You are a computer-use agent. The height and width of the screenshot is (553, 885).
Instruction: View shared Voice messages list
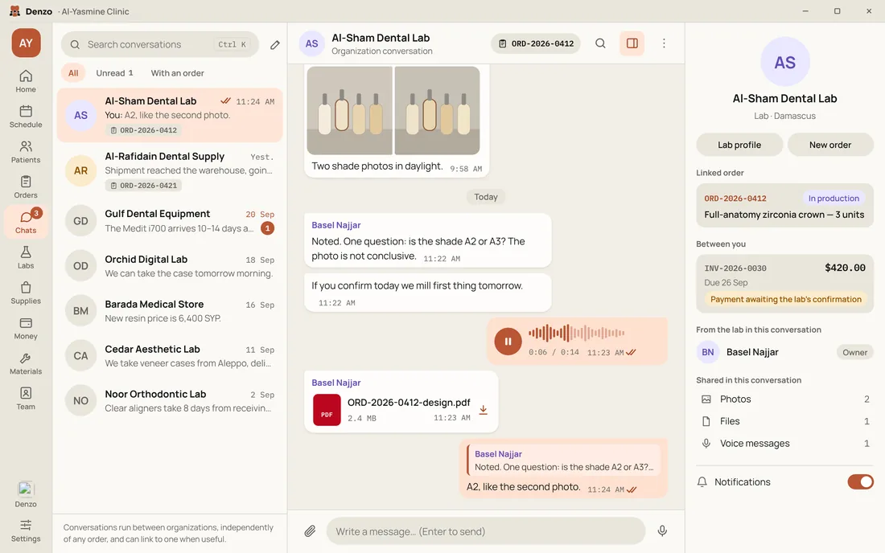point(784,444)
